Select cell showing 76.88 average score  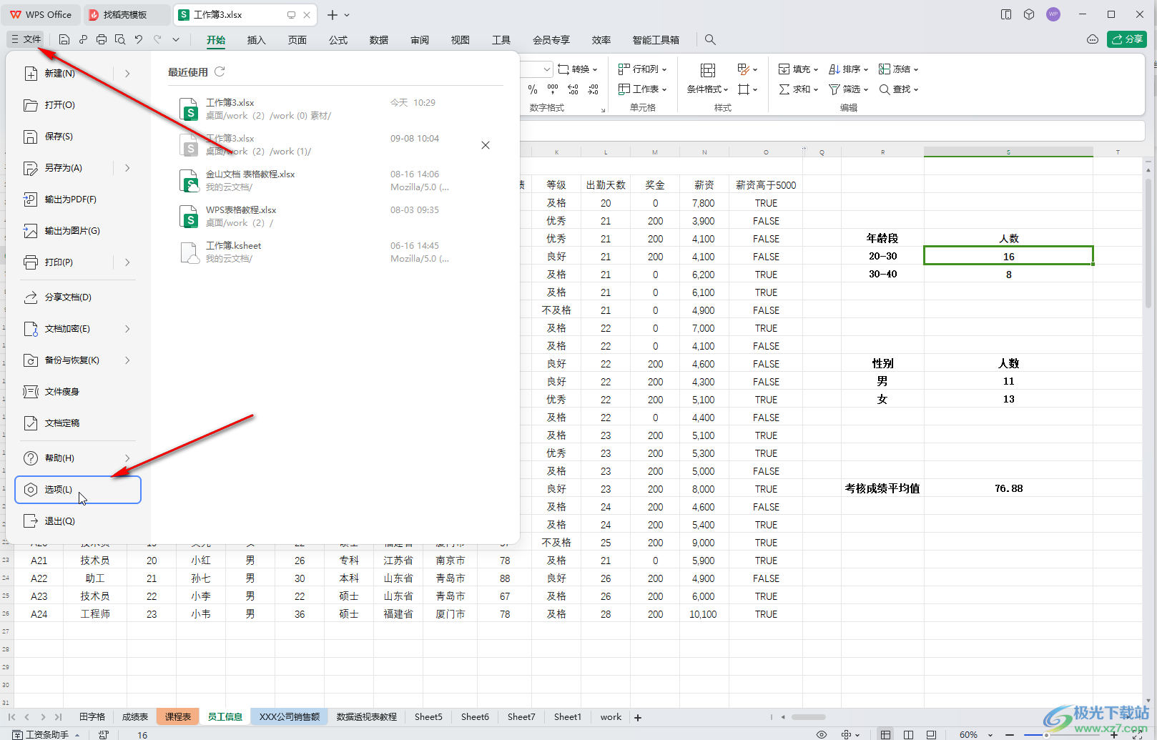tap(1008, 489)
